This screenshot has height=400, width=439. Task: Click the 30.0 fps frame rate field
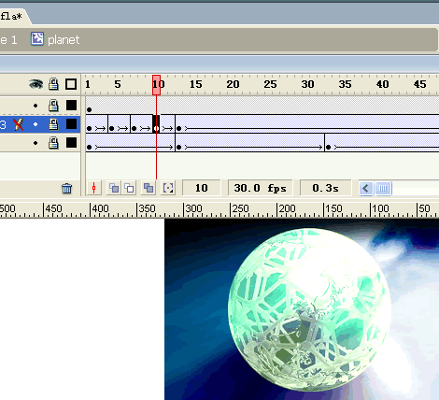pos(260,188)
